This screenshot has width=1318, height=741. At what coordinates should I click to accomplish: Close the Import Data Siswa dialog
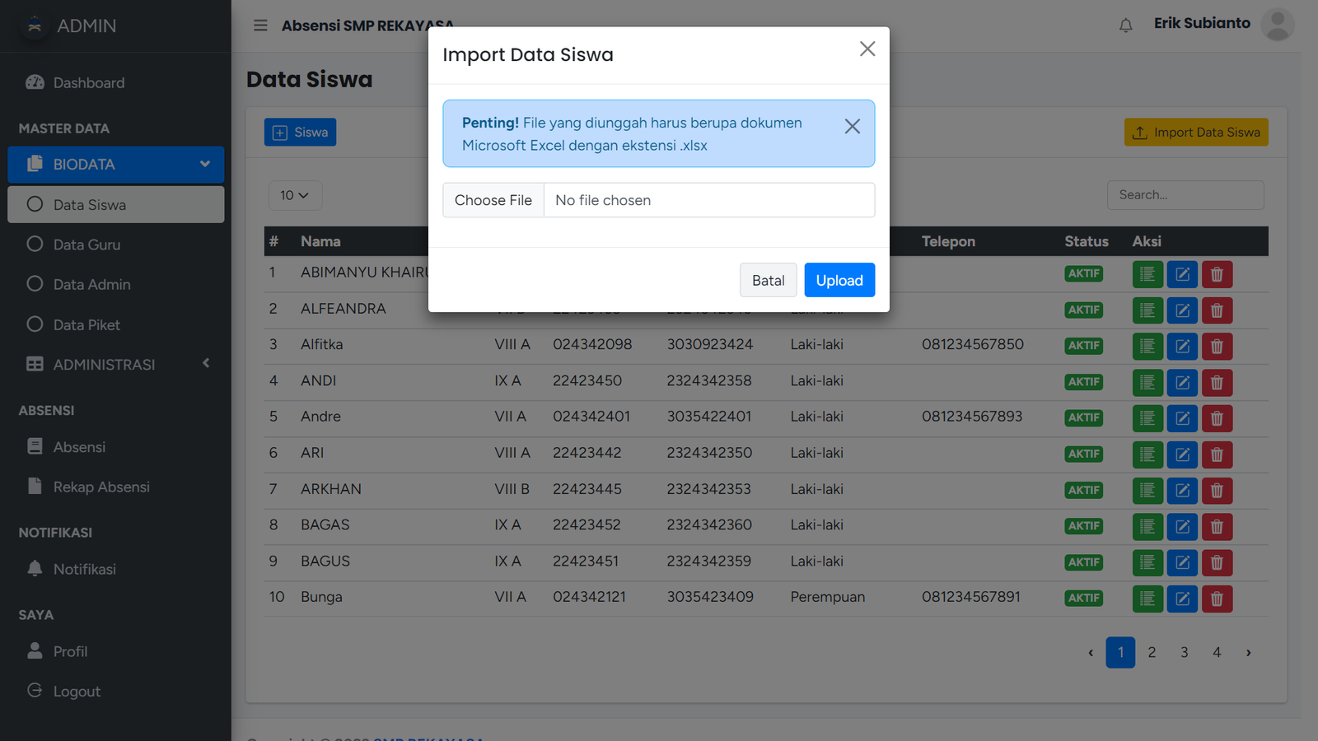click(867, 49)
